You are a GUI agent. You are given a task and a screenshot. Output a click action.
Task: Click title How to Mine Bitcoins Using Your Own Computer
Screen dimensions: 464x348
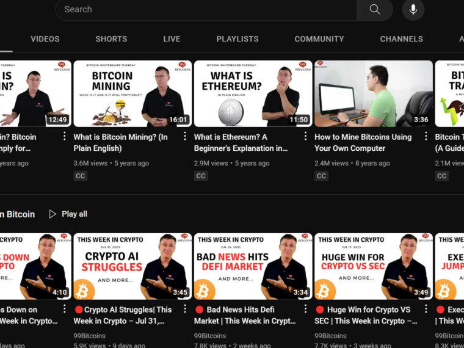pos(363,143)
